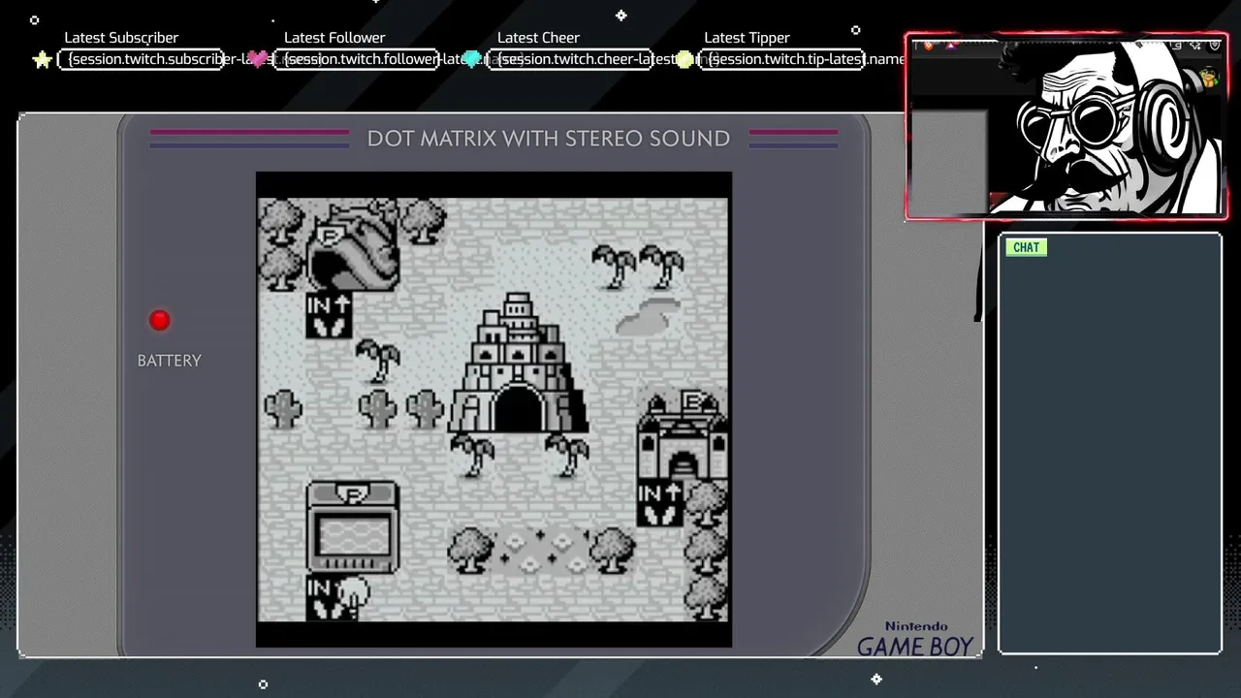
Task: Click the pink heart icon beside Latest Follower
Action: pos(258,60)
